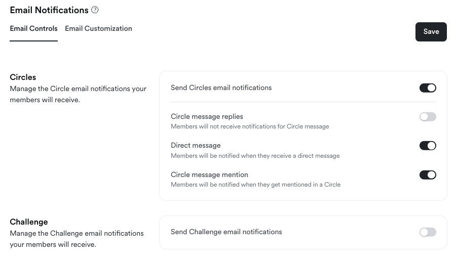This screenshot has height=262, width=456.
Task: Click the help icon beside Email Notifications
Action: coord(95,10)
